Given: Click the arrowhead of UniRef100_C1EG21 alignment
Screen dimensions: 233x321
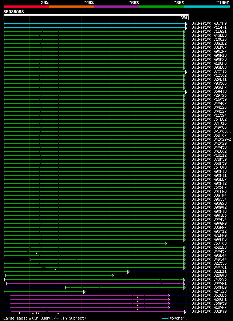Looking at the screenshot, I should (x=185, y=32).
